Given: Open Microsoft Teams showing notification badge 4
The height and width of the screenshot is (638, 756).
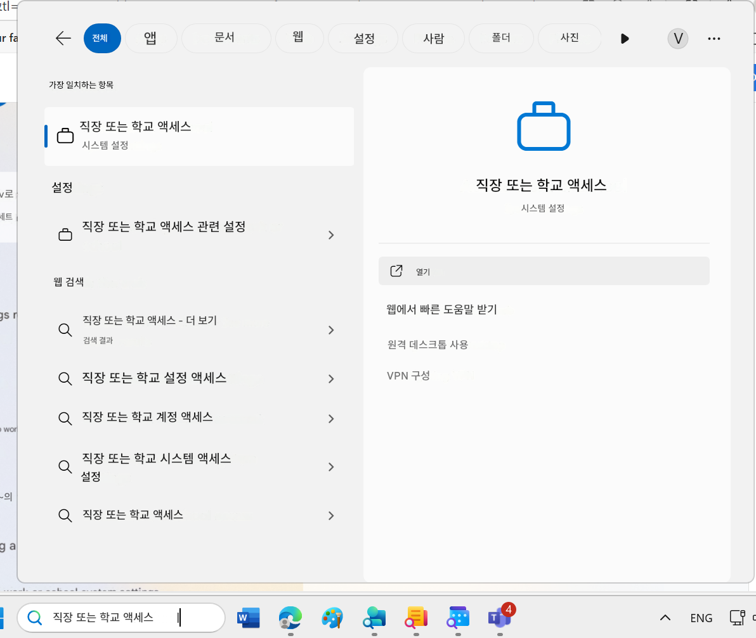Looking at the screenshot, I should tap(500, 618).
